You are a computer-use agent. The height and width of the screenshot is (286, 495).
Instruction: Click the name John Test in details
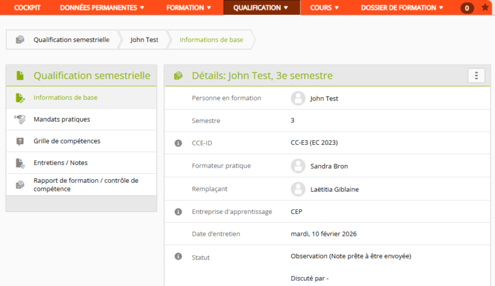tap(324, 99)
